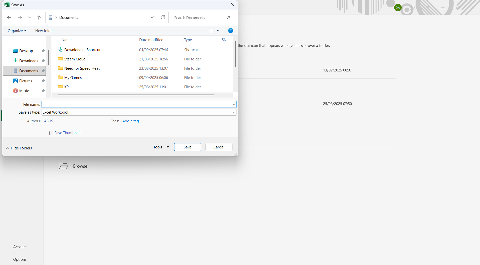
Task: Click the Add a tag link
Action: click(x=130, y=121)
